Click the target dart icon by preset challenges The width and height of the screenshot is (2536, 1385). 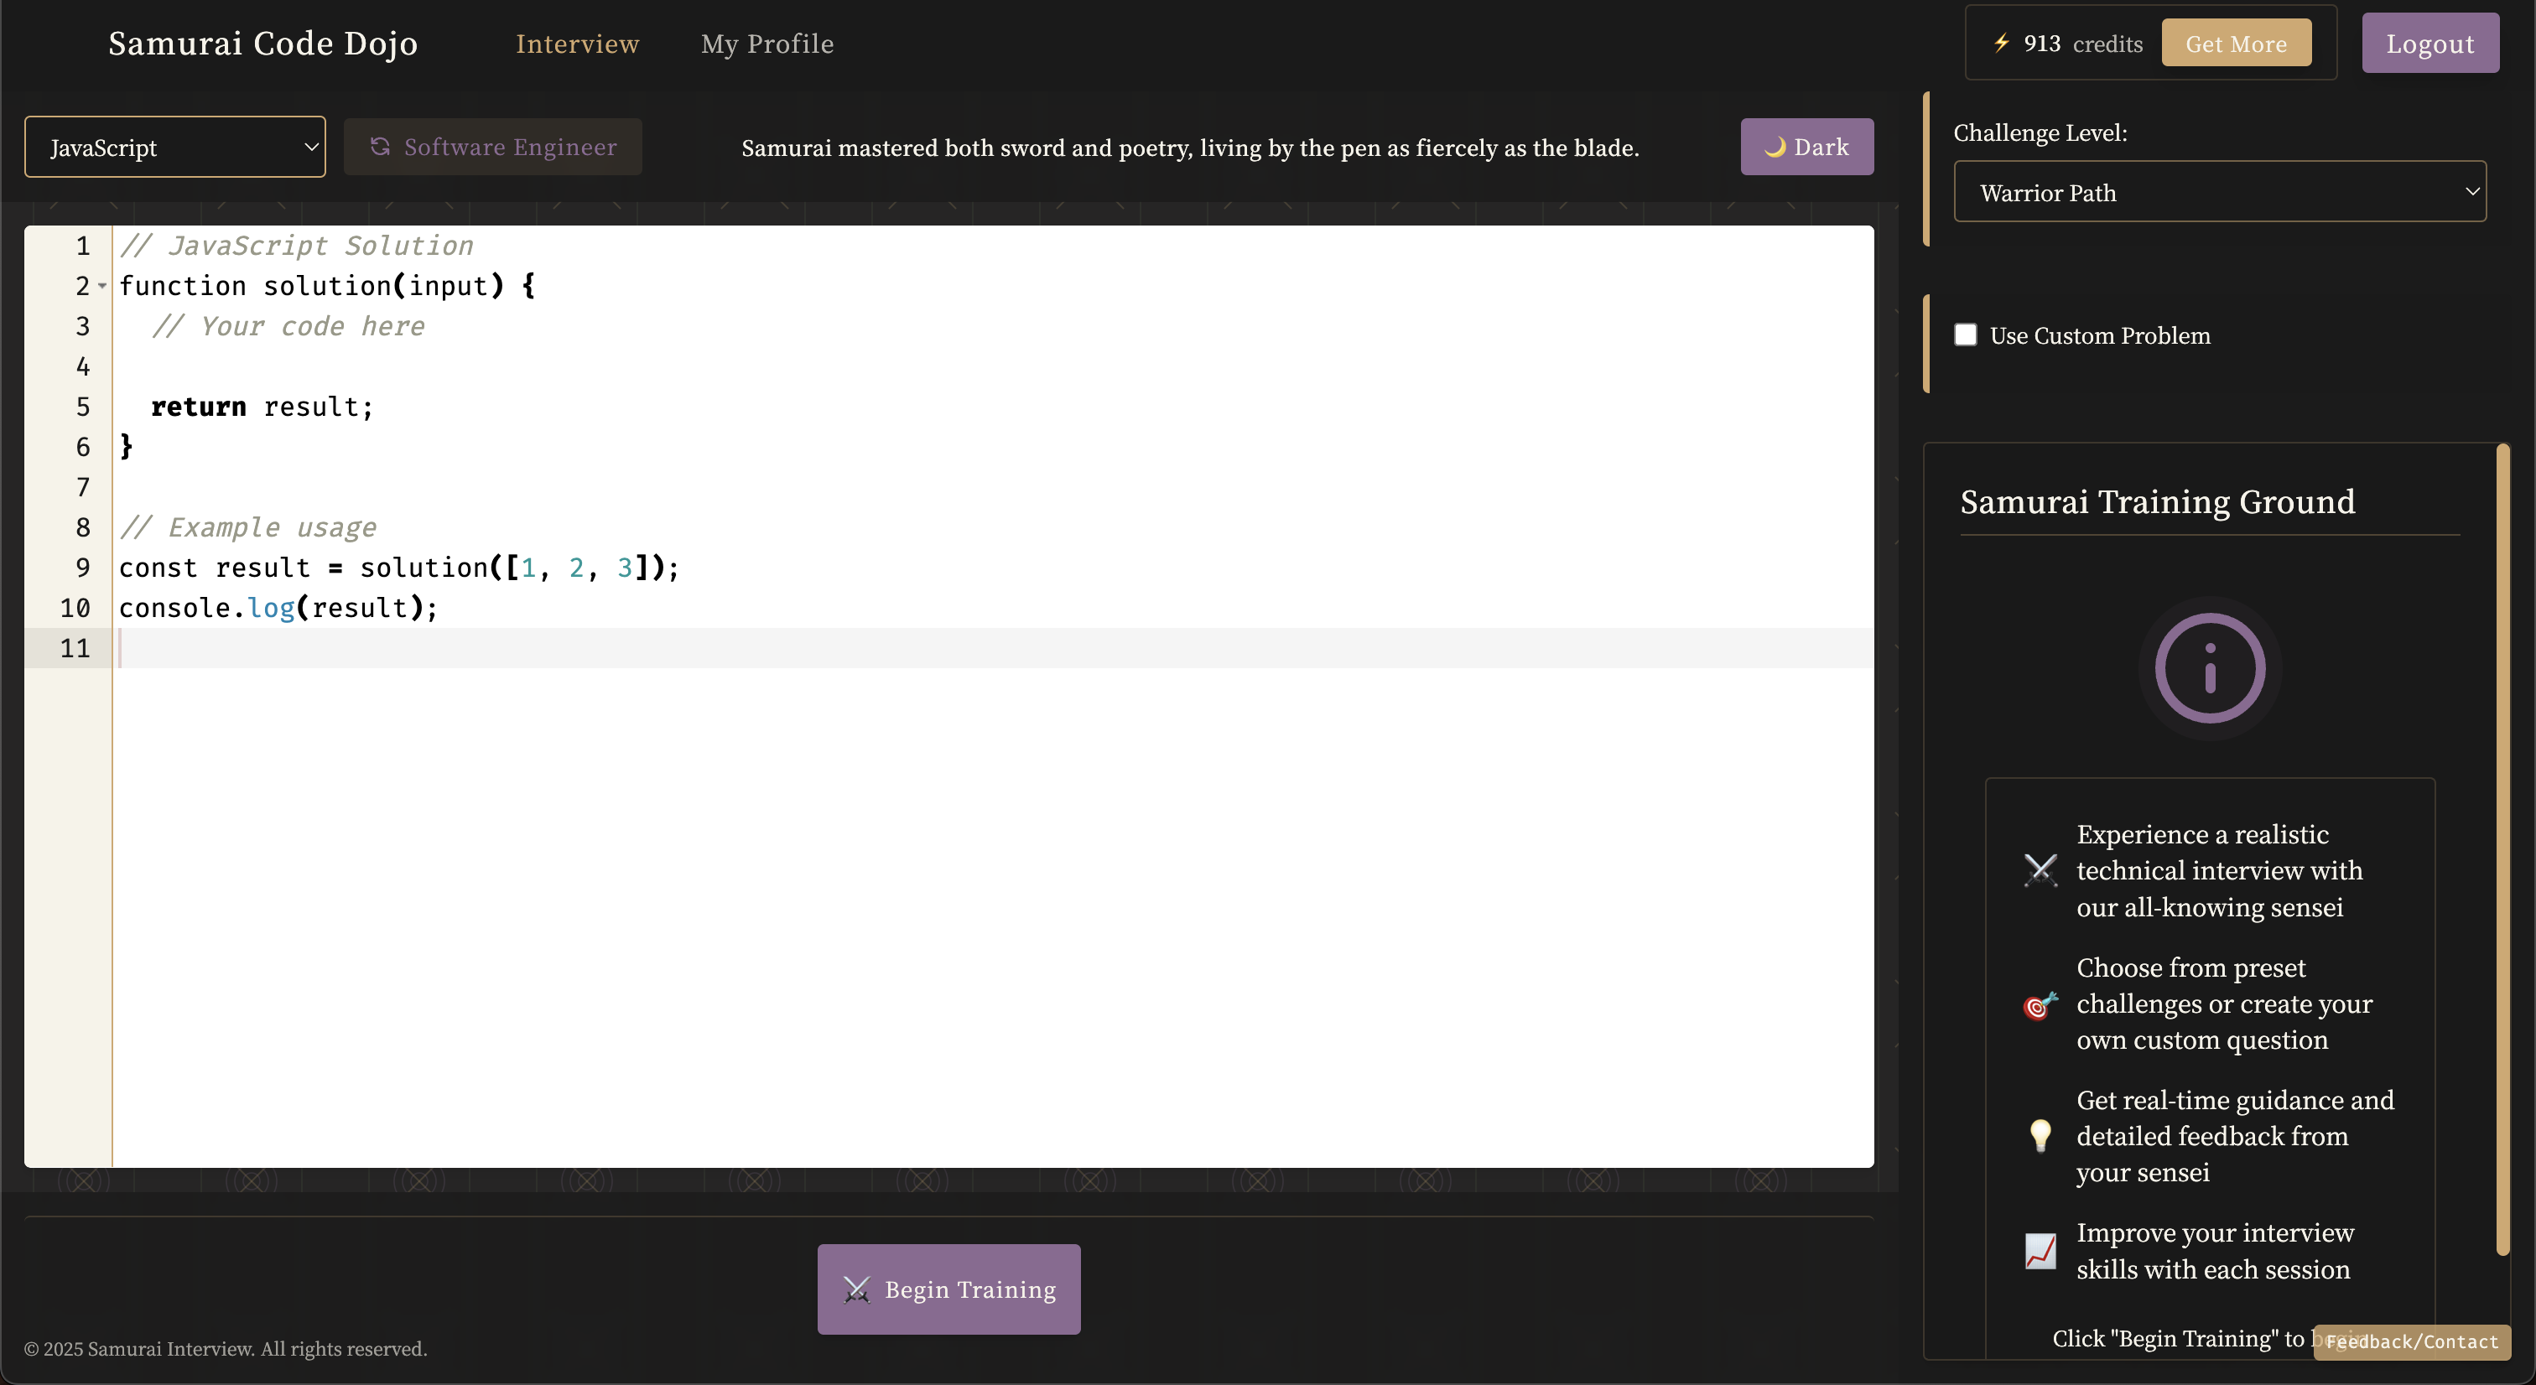pyautogui.click(x=2040, y=1004)
